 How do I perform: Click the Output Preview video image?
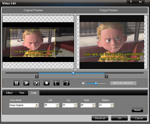pyautogui.click(x=112, y=42)
